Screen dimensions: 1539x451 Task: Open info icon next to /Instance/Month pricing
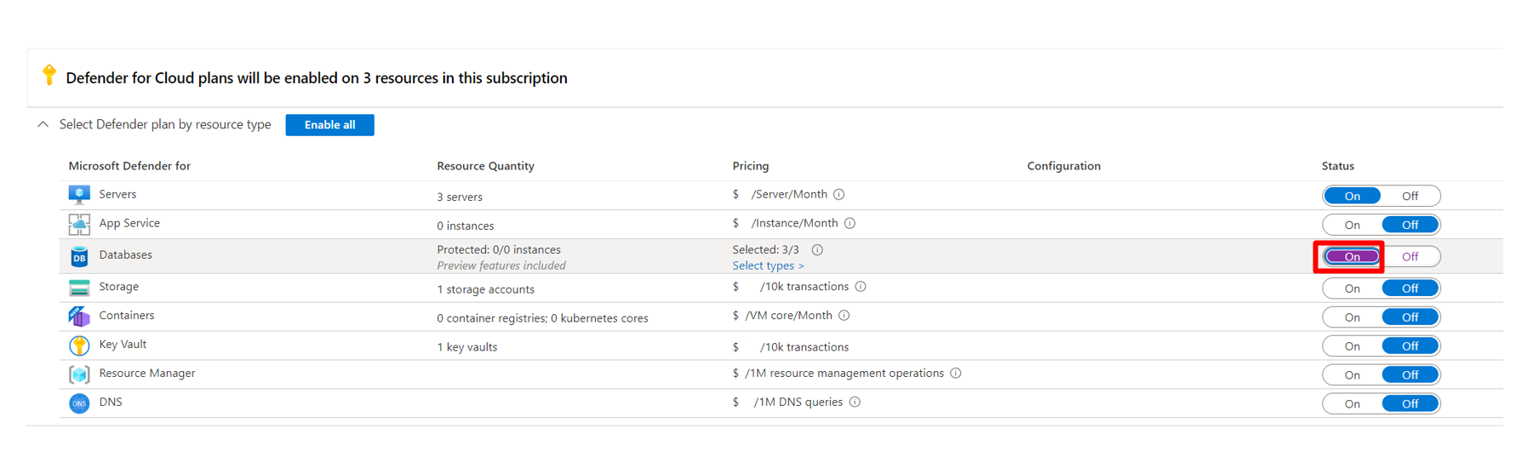850,223
